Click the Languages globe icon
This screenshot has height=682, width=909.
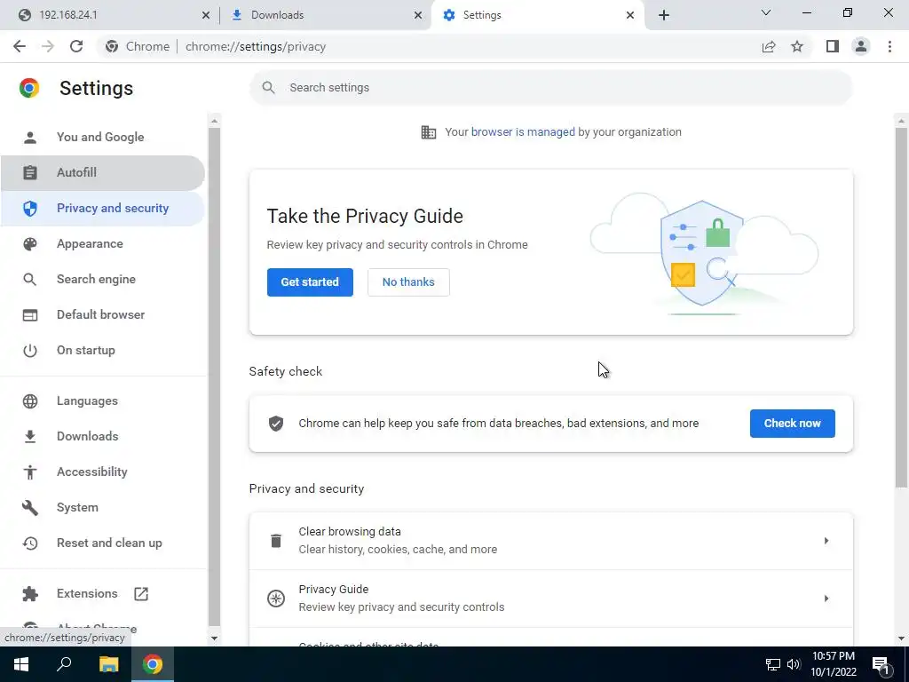(29, 400)
